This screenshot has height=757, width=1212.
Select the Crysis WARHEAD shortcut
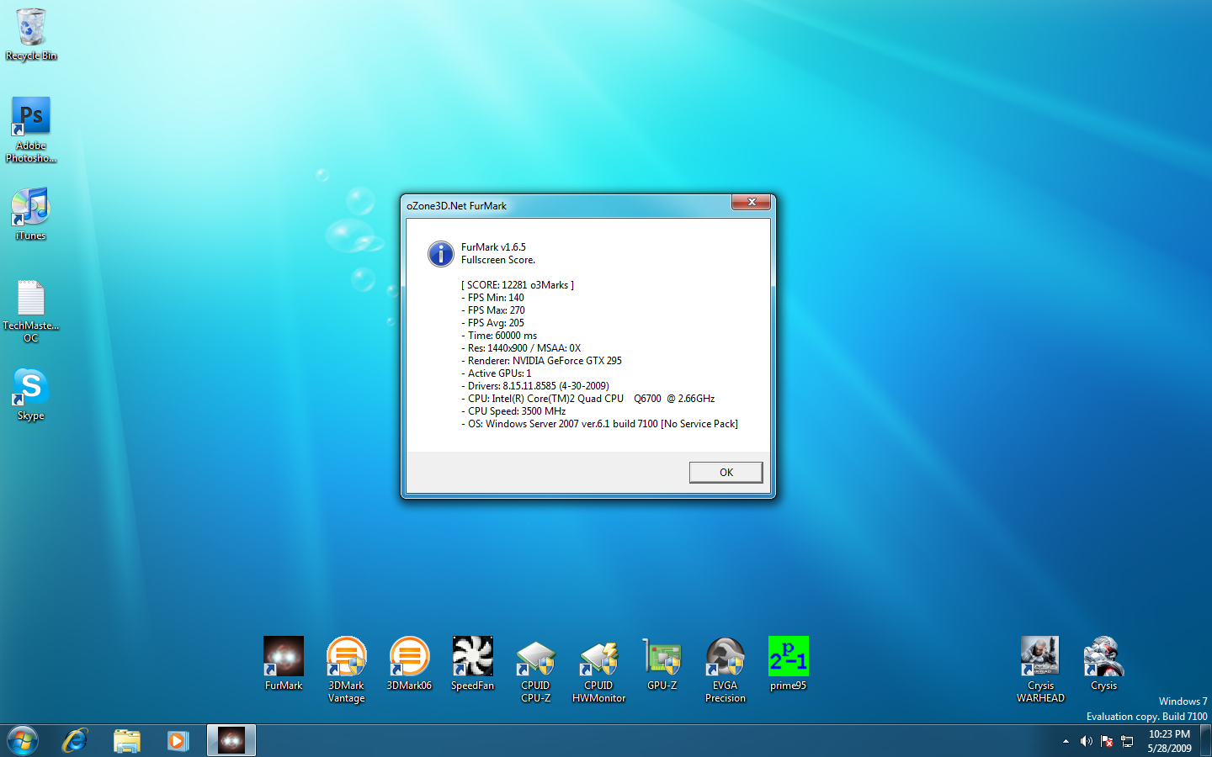click(1040, 670)
